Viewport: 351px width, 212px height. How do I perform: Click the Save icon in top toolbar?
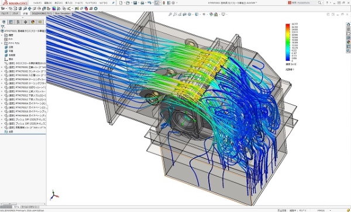point(135,3)
